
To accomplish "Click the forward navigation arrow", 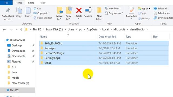I will point(11,30).
